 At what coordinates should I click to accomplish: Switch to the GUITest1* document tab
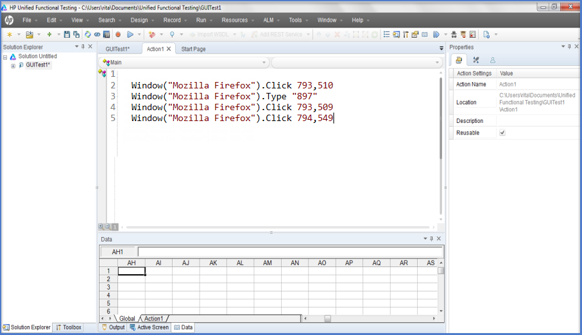click(x=117, y=49)
